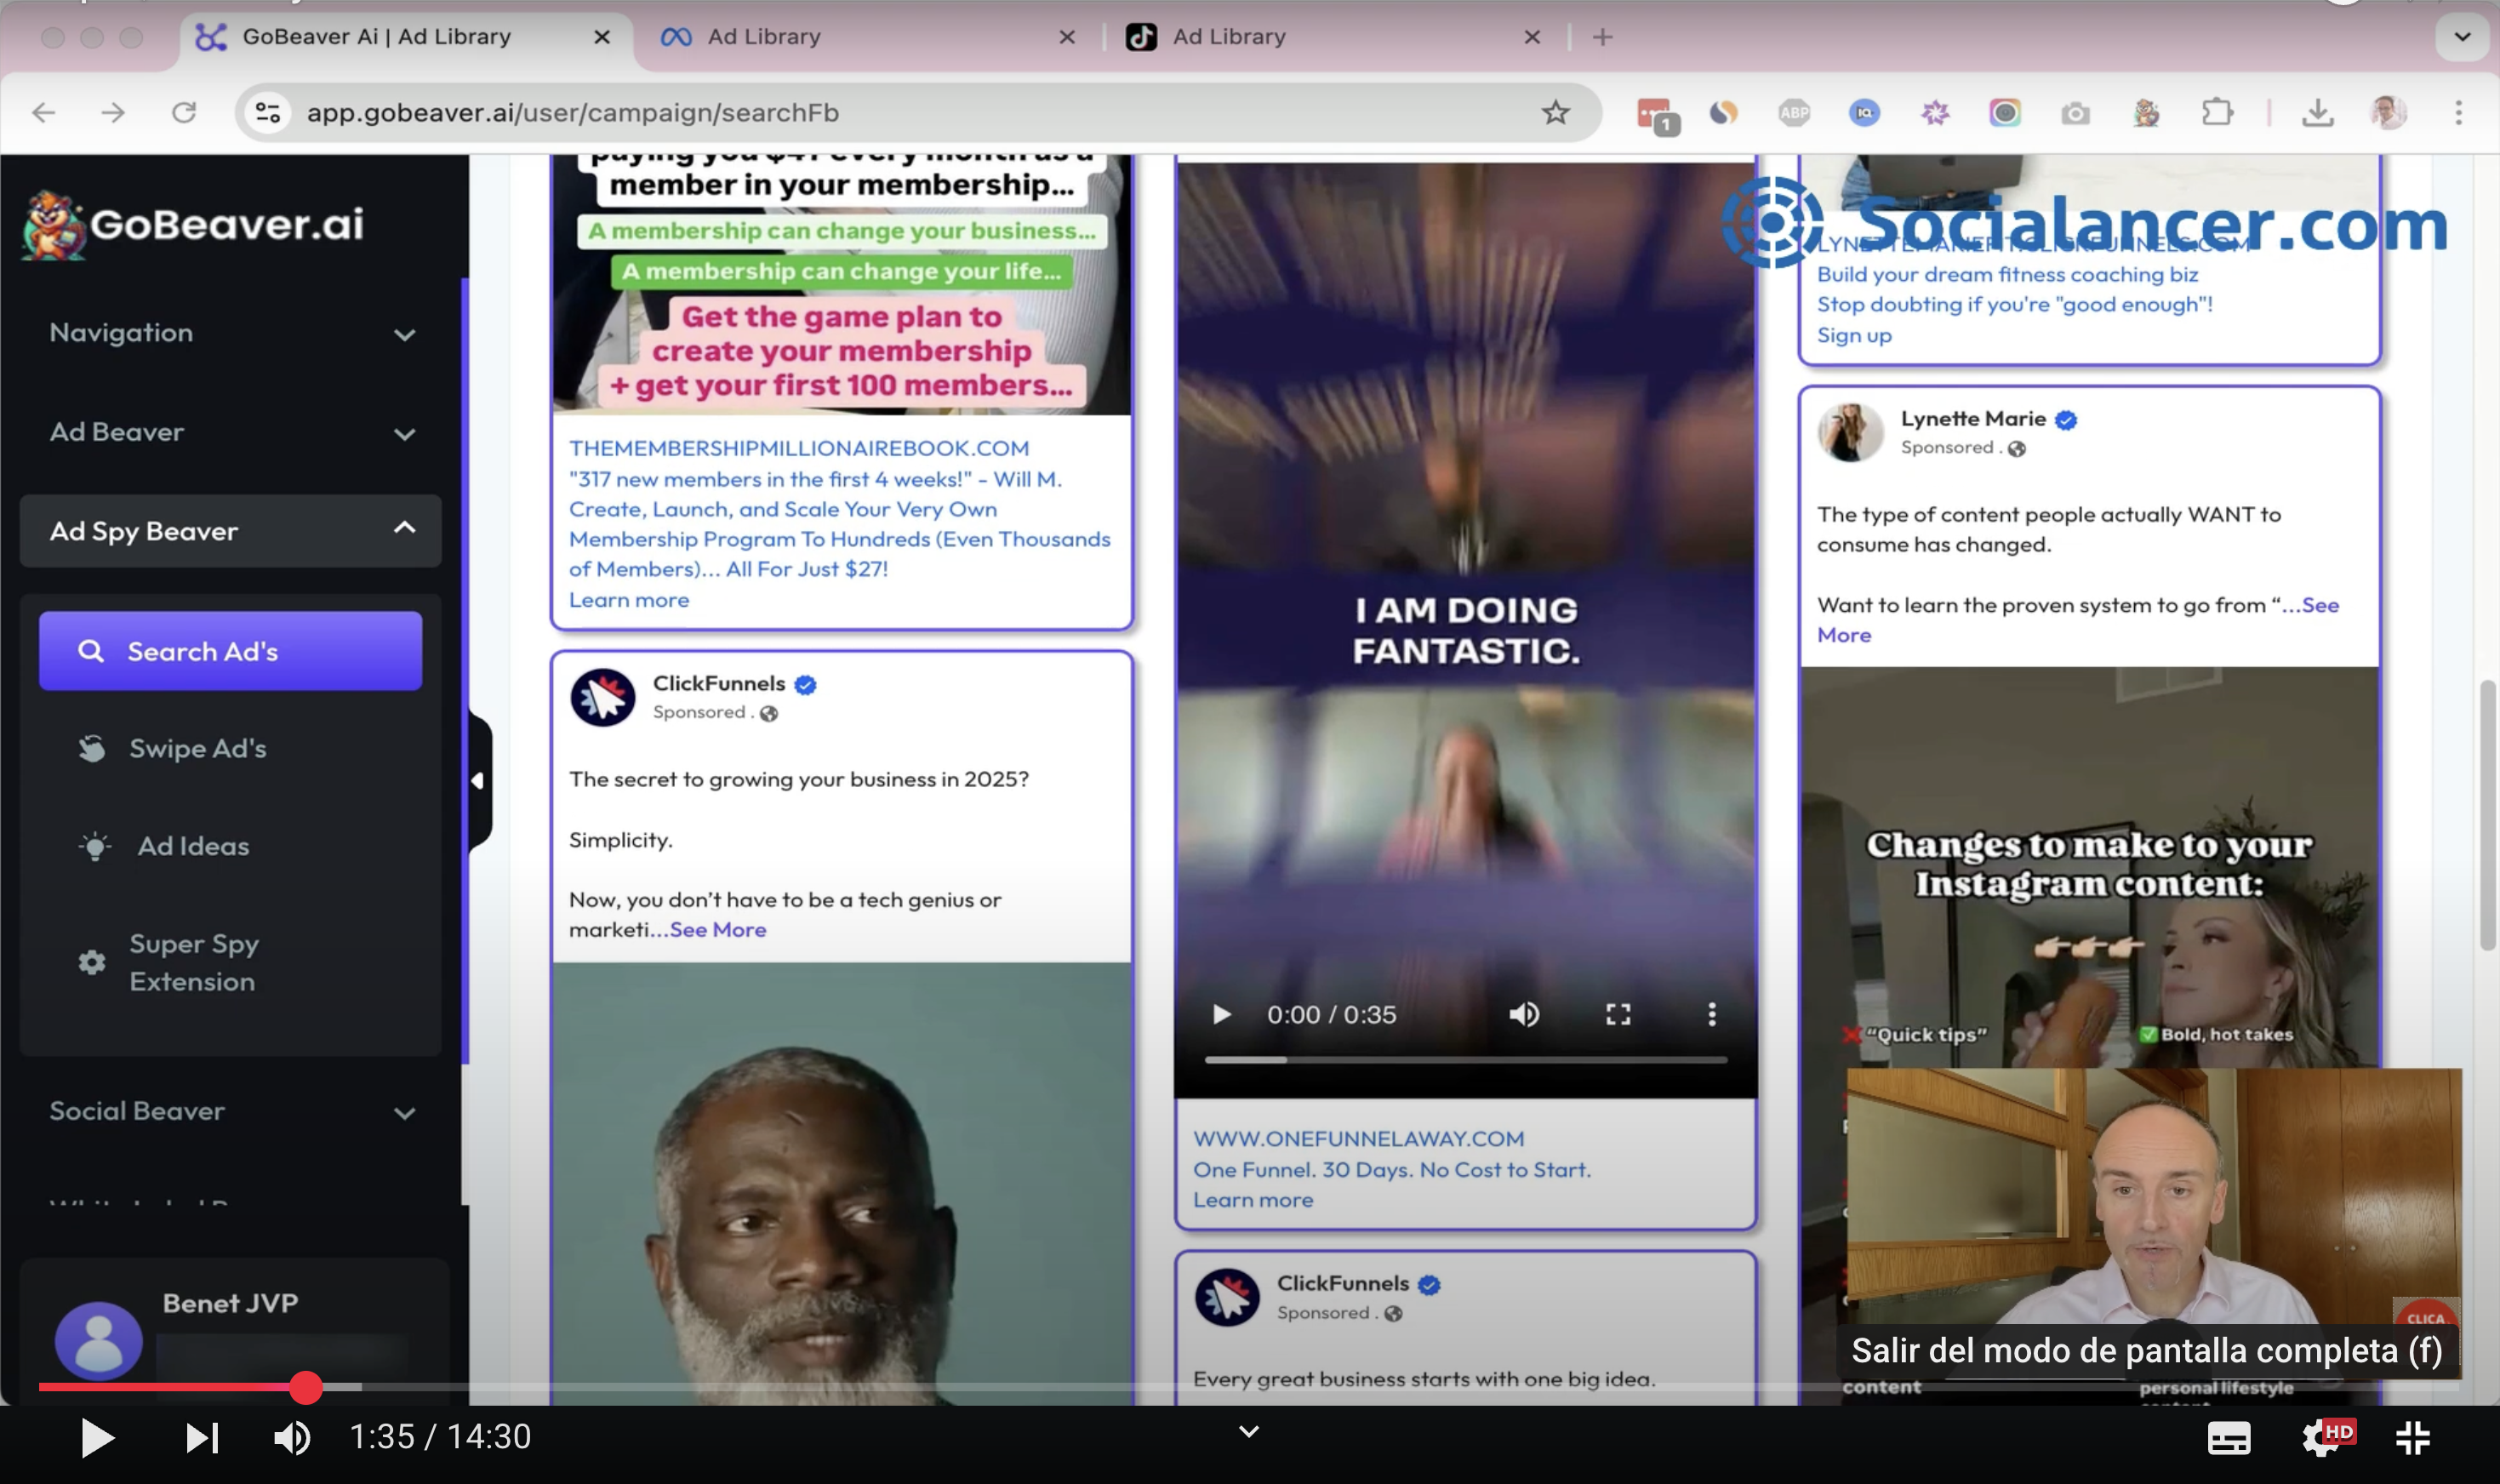Click the browser forward arrow
The height and width of the screenshot is (1484, 2500).
[113, 113]
